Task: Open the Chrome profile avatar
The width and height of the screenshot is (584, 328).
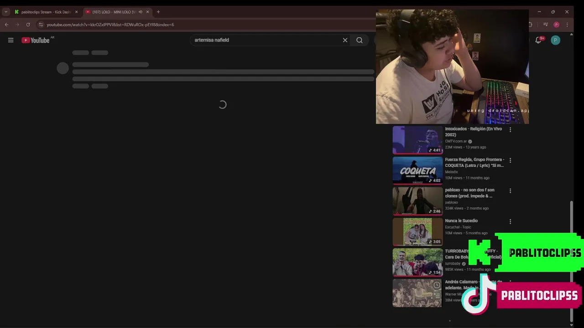Action: [x=556, y=25]
